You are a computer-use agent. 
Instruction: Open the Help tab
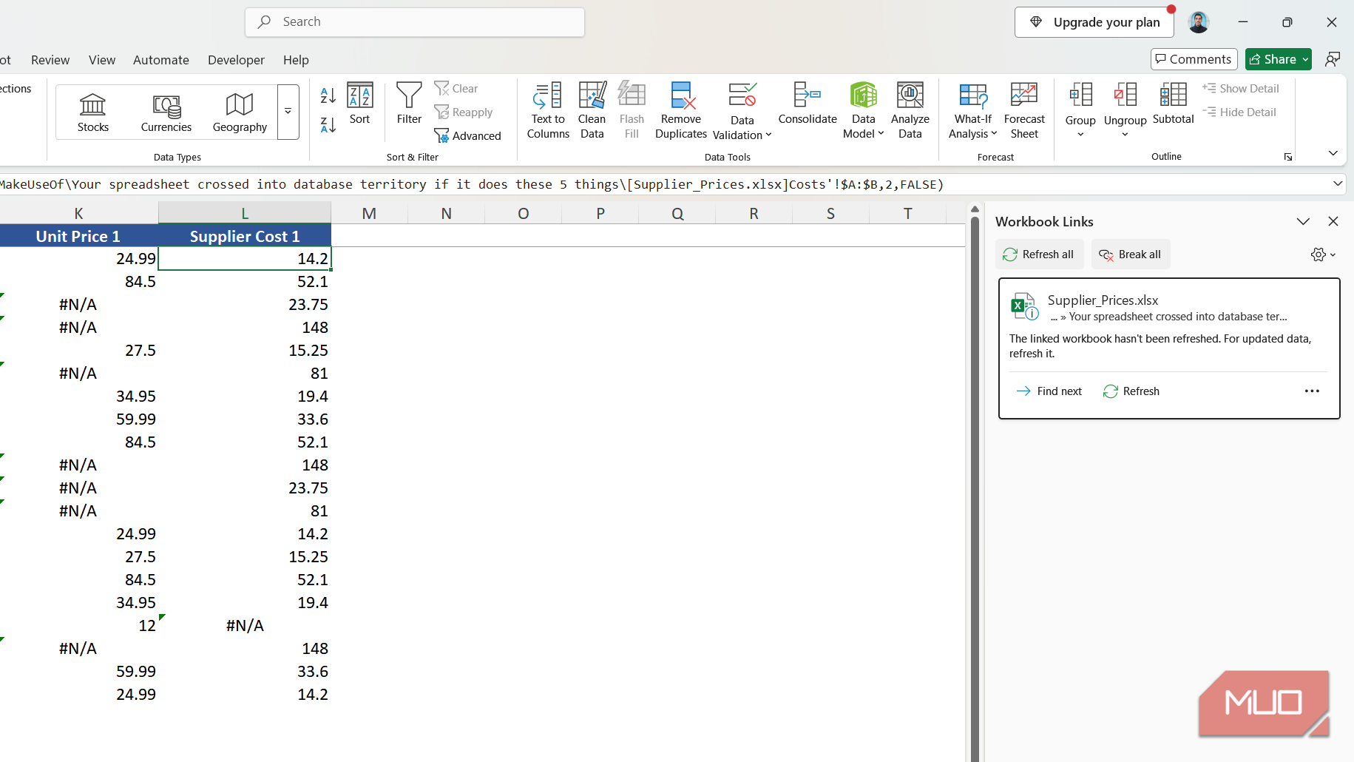296,60
